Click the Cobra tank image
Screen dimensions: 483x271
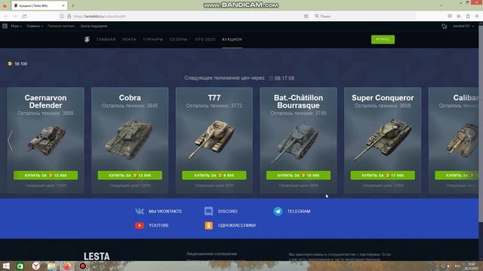click(x=129, y=140)
